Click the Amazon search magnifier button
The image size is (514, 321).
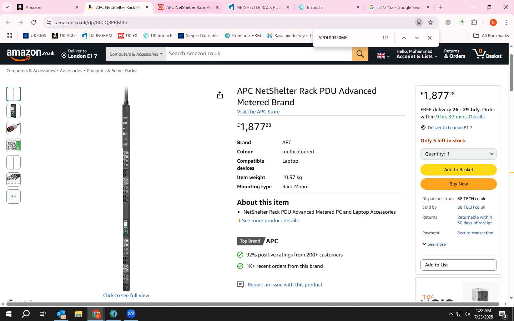[360, 54]
